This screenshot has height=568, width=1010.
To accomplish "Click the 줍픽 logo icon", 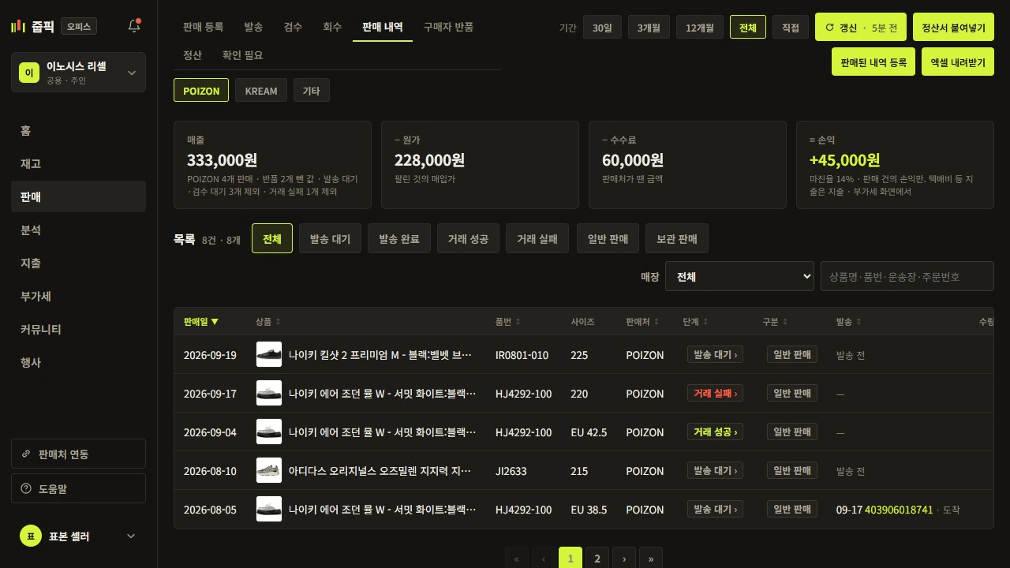I will (x=18, y=26).
